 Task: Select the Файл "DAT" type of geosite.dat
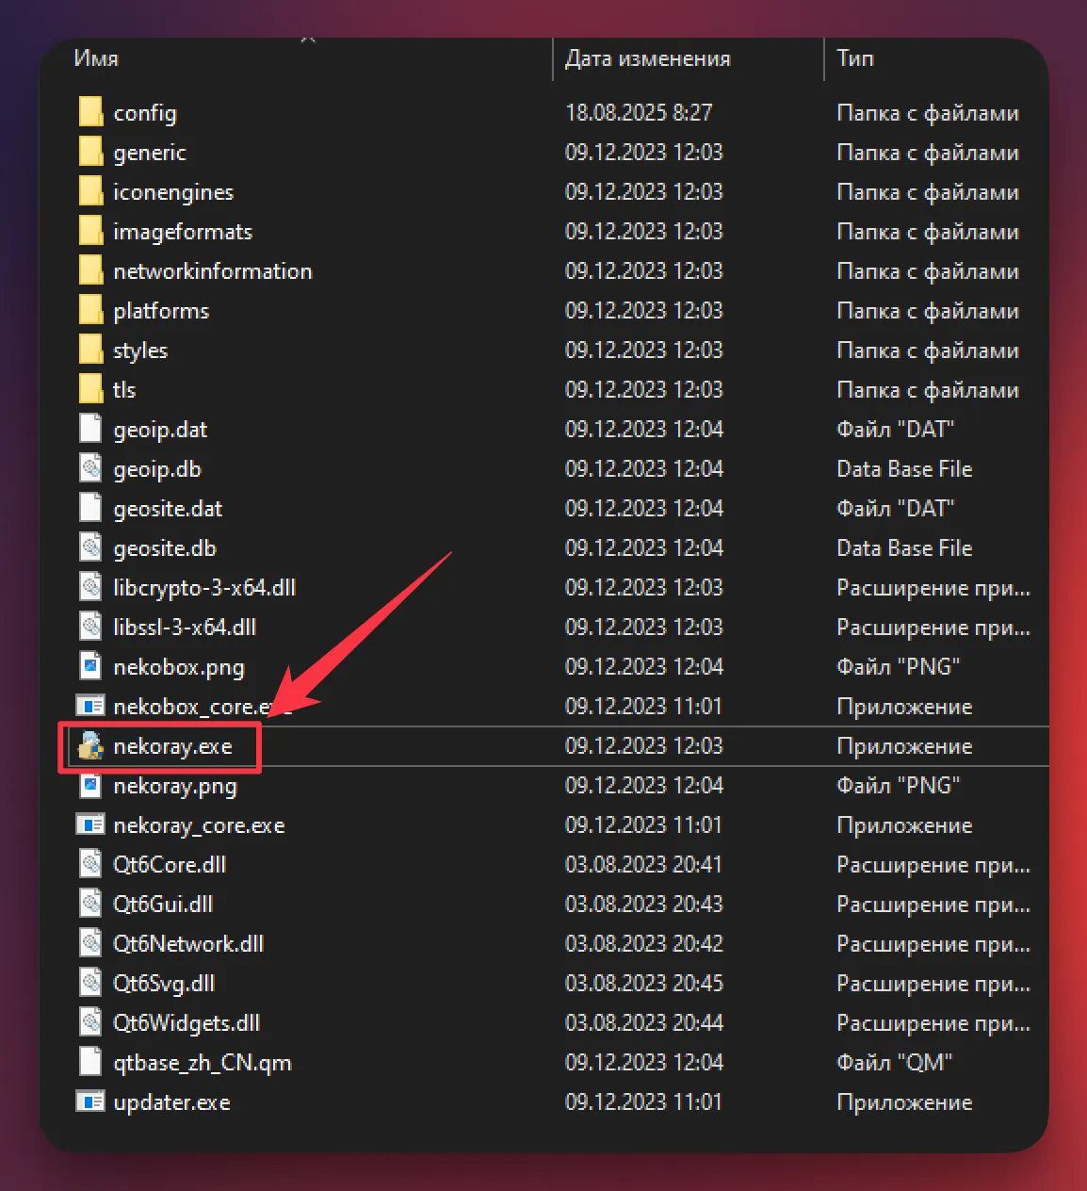[x=896, y=508]
